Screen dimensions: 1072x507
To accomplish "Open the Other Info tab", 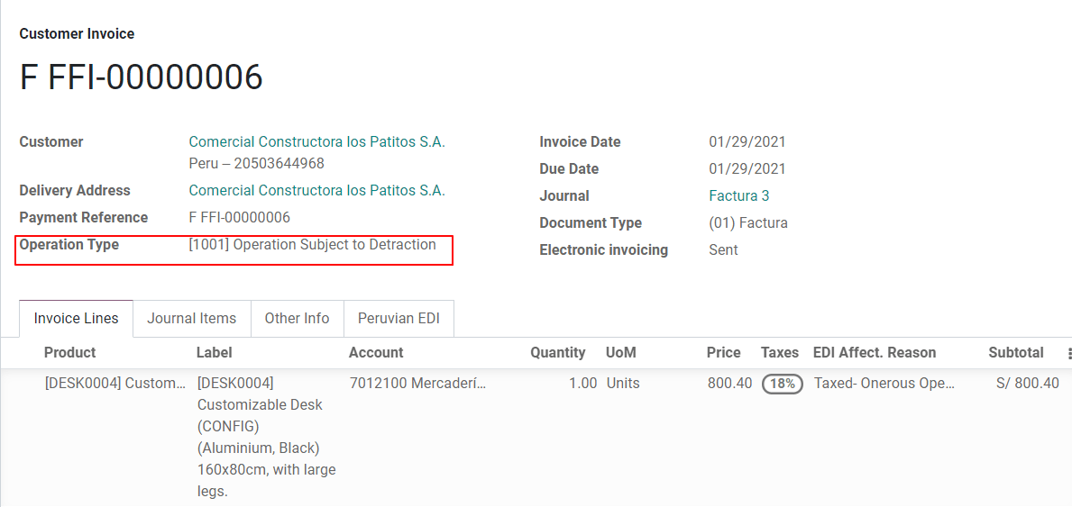I will 297,319.
